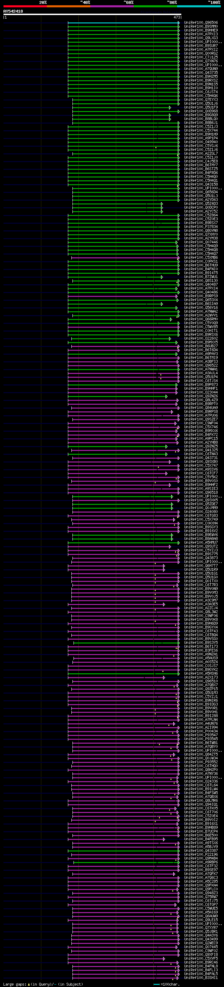This screenshot has width=224, height=987.
Task: Click label UniRef100_B3SHI1
Action: click(201, 978)
